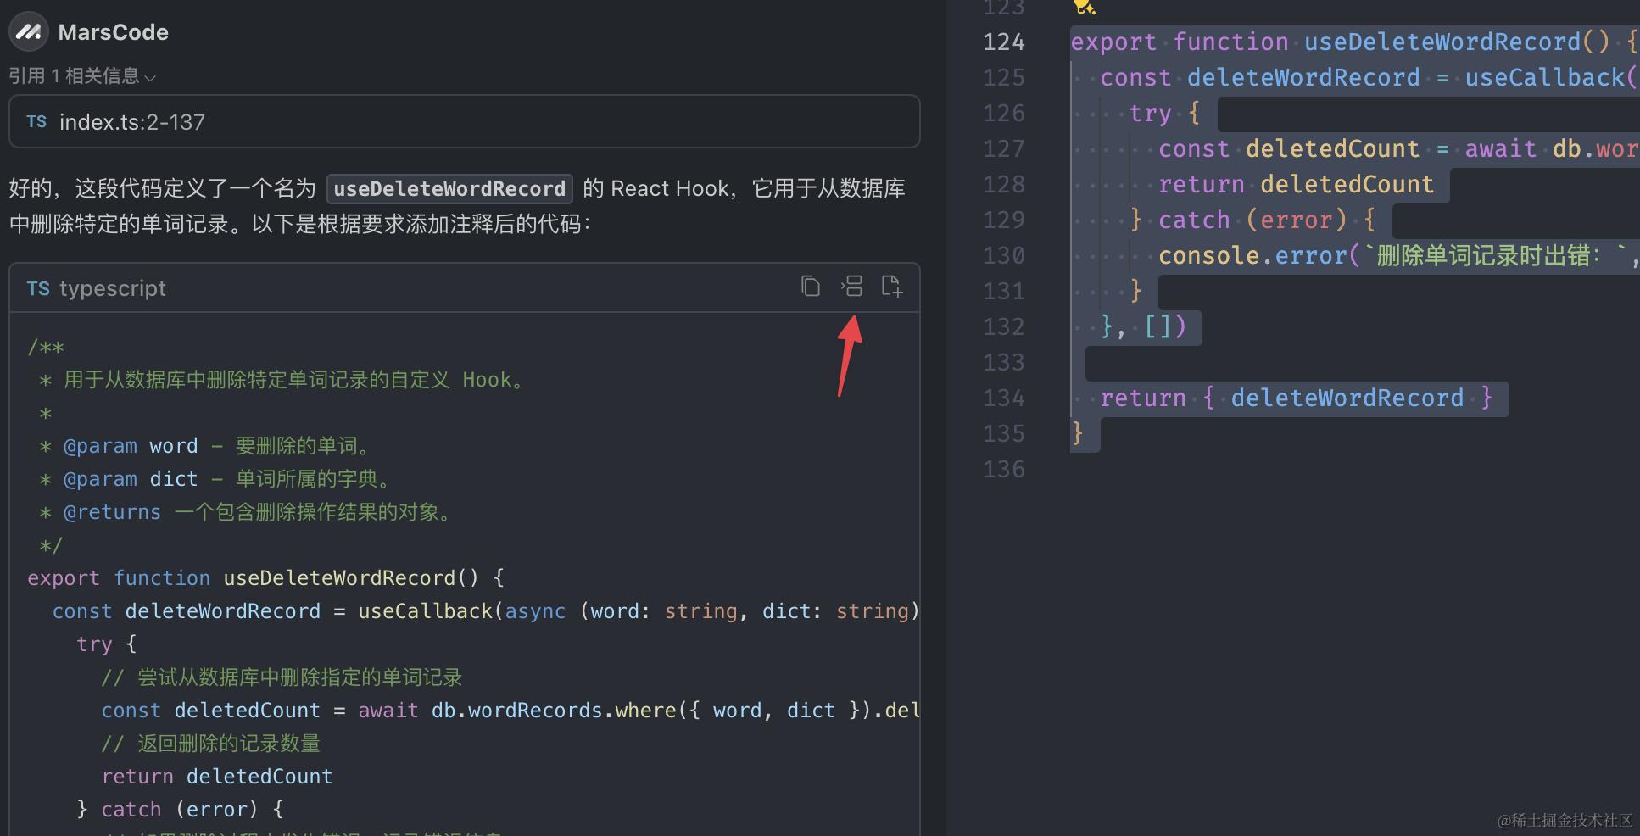This screenshot has height=836, width=1640.
Task: Click 'return { deleteWordRecord }' in editor
Action: pos(1296,398)
